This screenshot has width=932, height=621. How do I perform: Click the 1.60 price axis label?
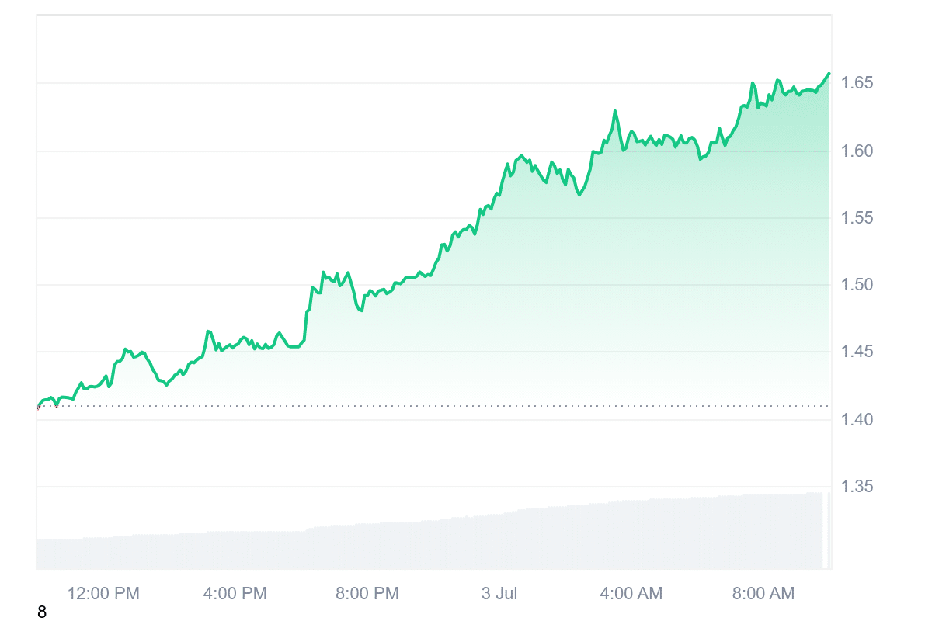click(859, 151)
